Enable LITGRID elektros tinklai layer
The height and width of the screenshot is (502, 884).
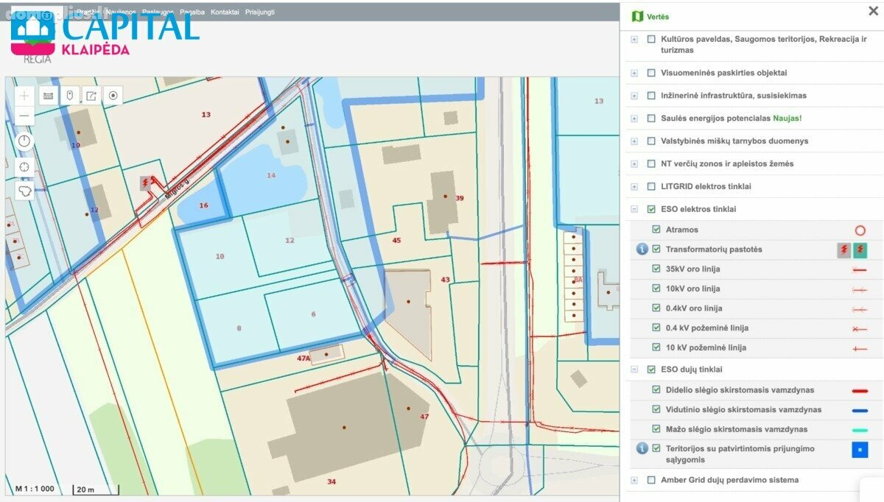(651, 186)
